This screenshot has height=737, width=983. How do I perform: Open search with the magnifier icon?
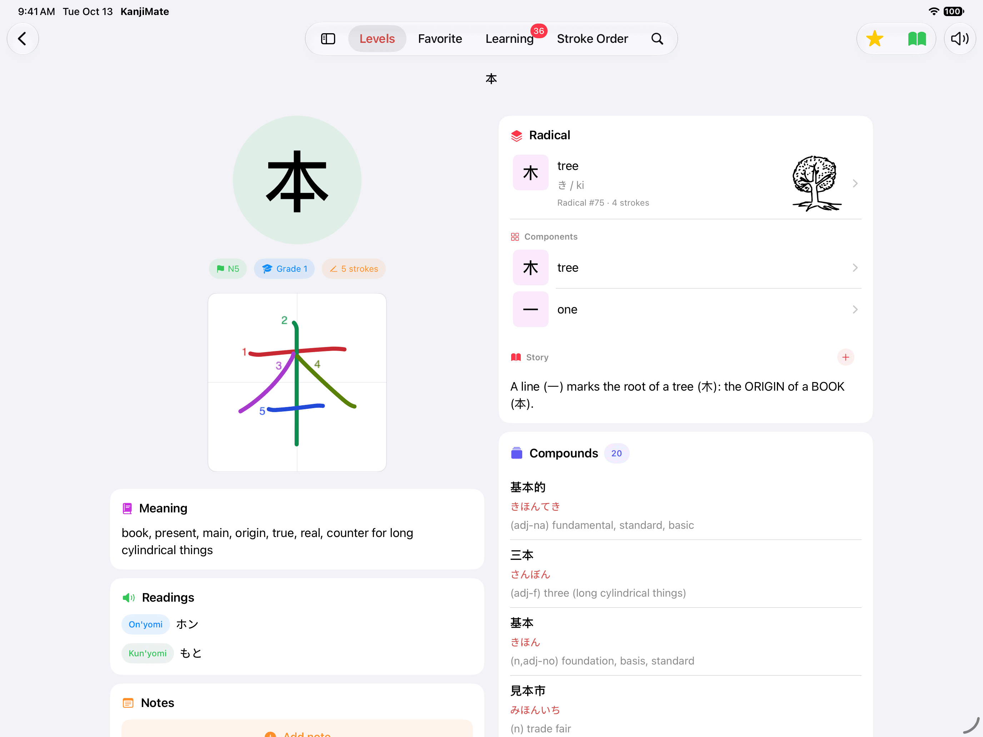pos(657,39)
